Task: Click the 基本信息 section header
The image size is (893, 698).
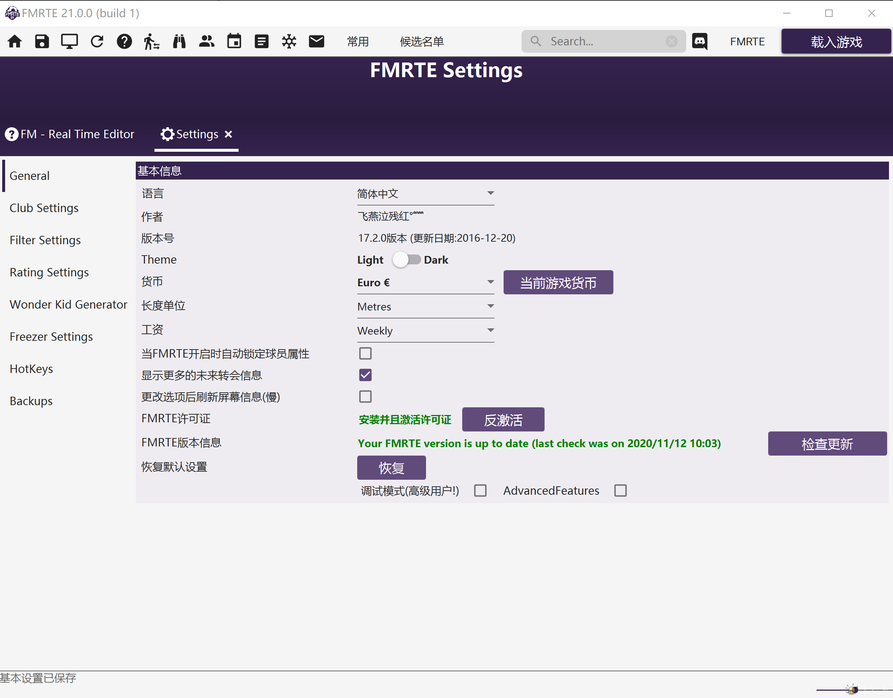Action: pyautogui.click(x=512, y=171)
